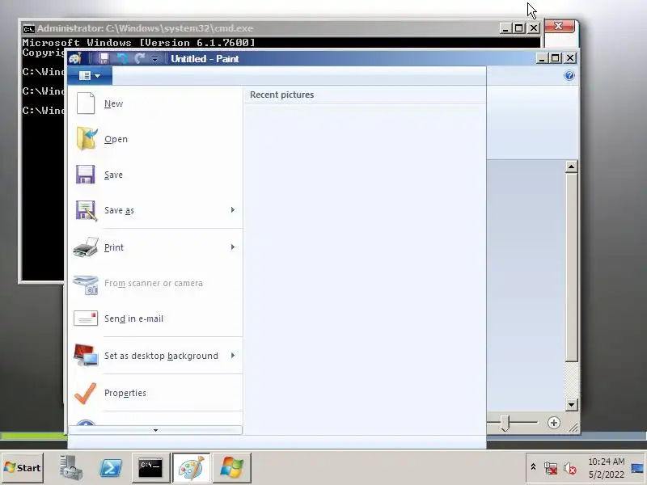Minimize the Paint window

pos(542,58)
